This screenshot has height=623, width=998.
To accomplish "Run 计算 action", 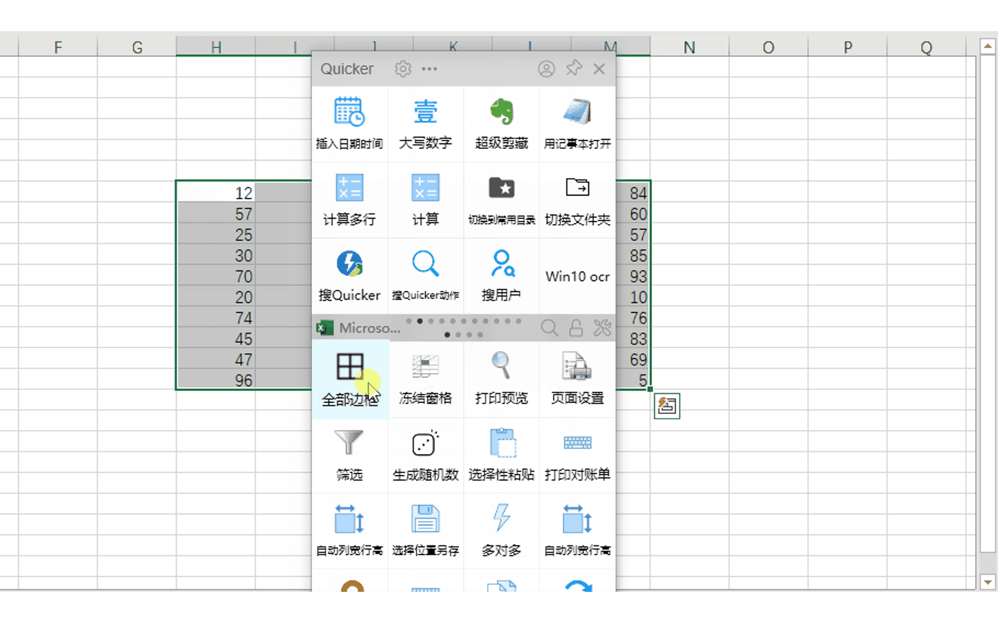I will pos(426,201).
